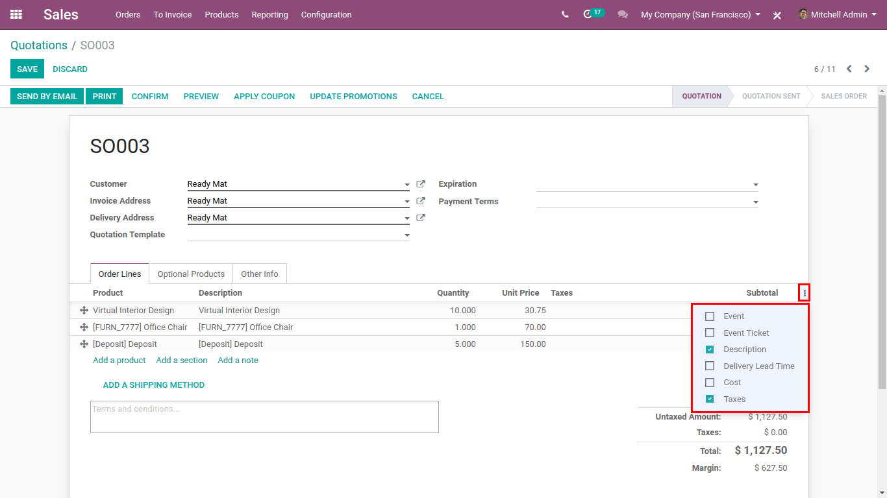The width and height of the screenshot is (887, 498).
Task: Enable the Delivery Lead Time column
Action: tap(710, 366)
